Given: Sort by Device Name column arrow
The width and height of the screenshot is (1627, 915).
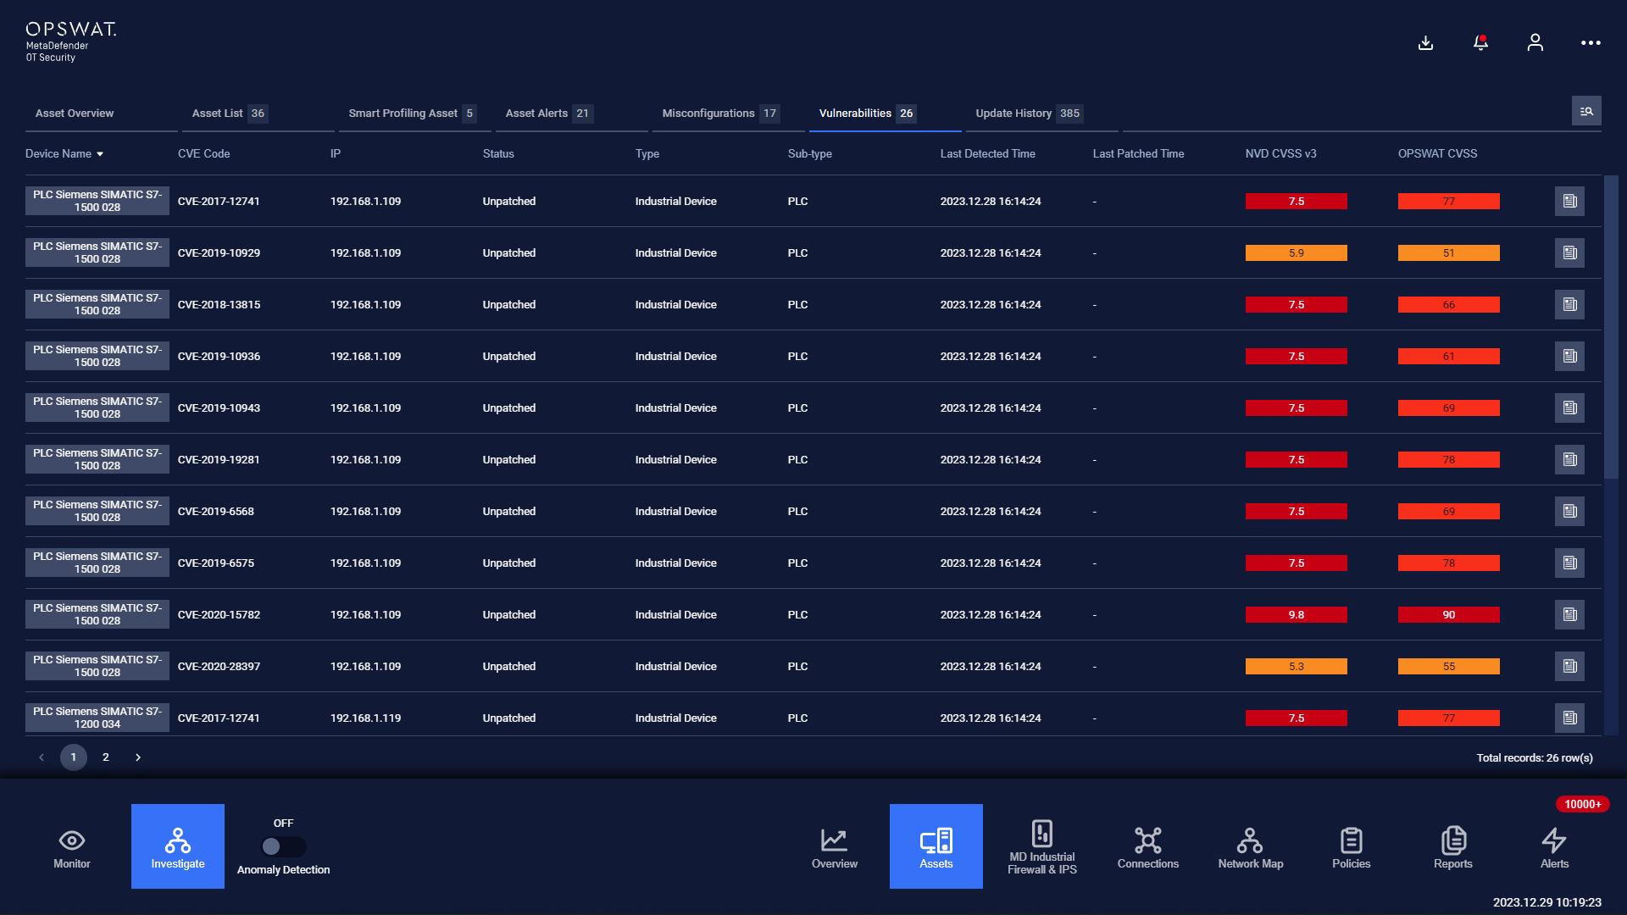Looking at the screenshot, I should [x=100, y=154].
